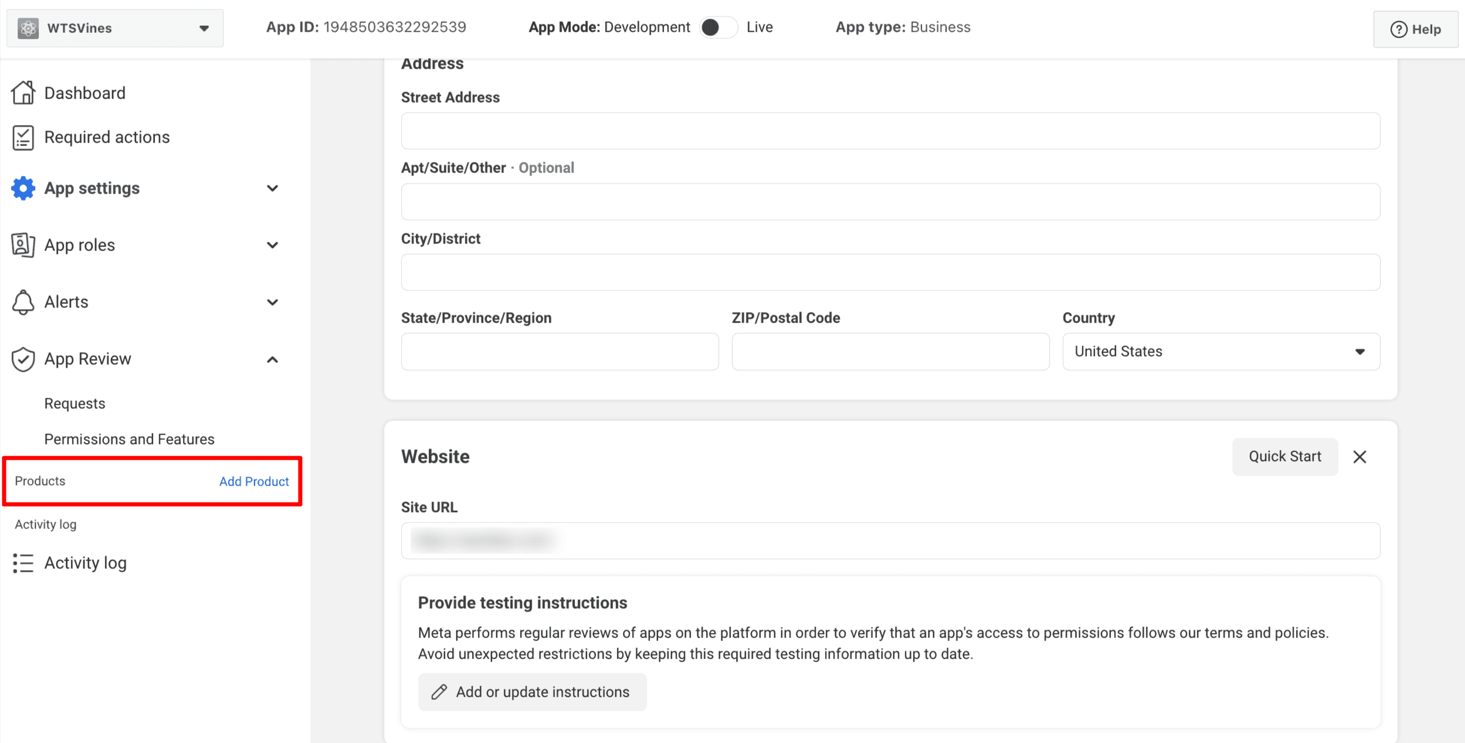This screenshot has height=743, width=1465.
Task: Click the App Review label
Action: point(87,359)
